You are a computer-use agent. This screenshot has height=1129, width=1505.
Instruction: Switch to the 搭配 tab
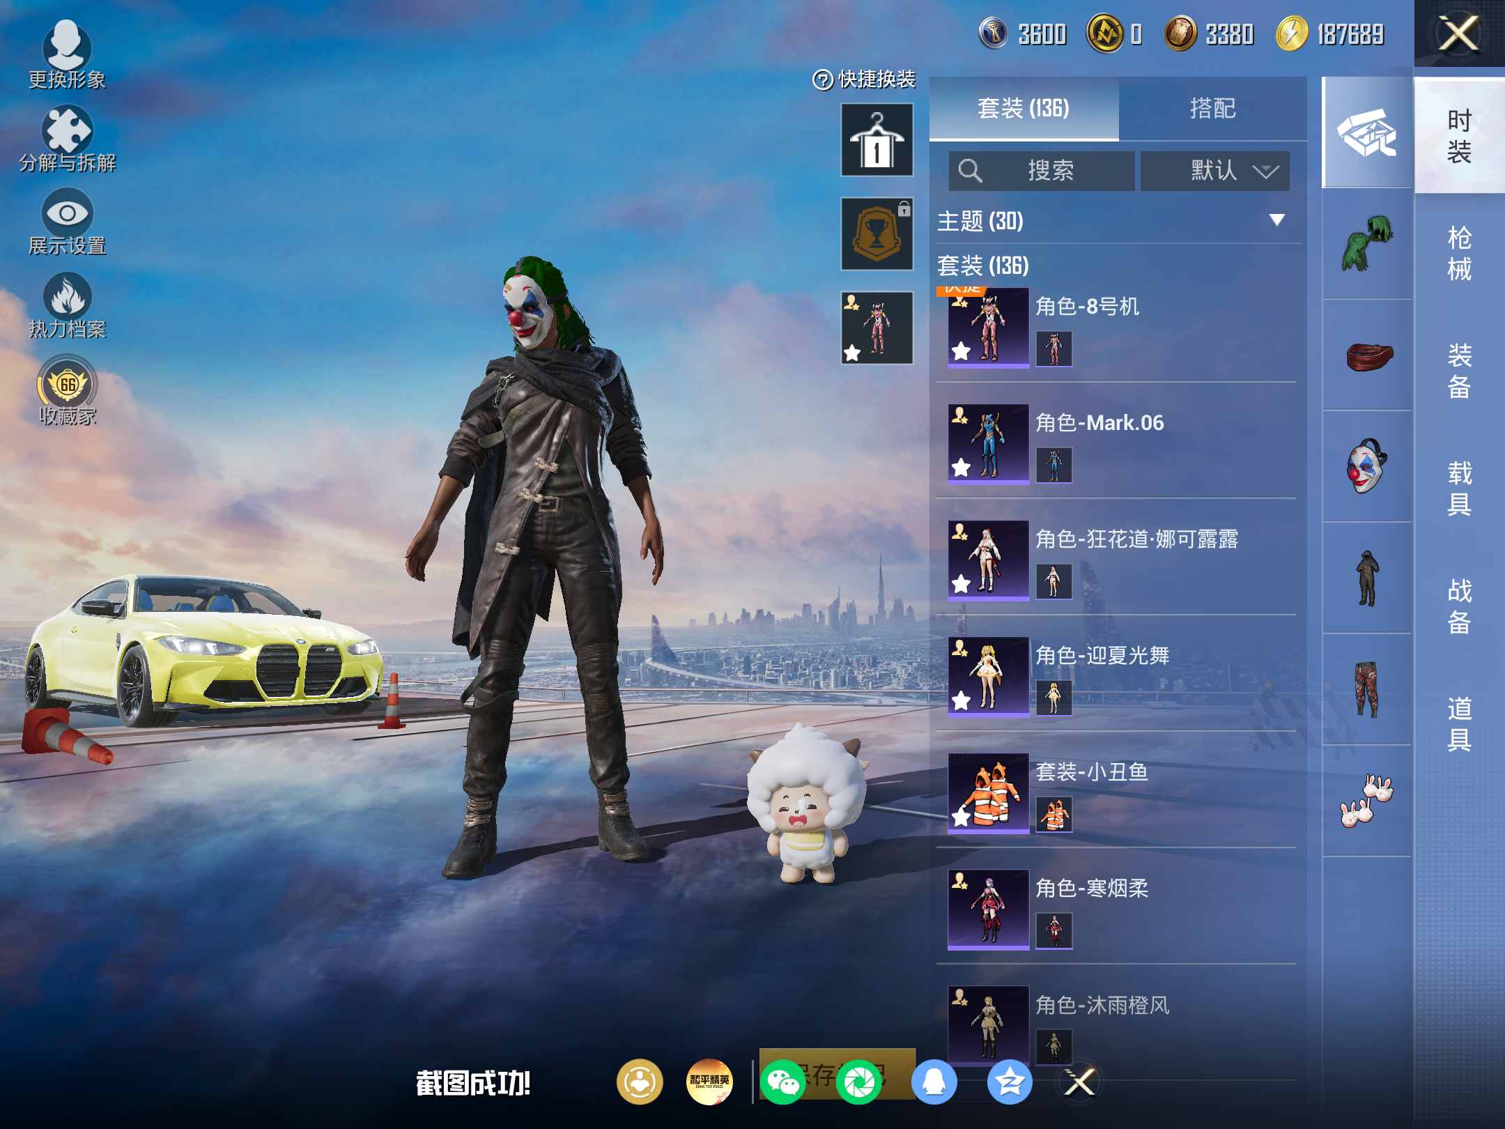click(x=1213, y=109)
